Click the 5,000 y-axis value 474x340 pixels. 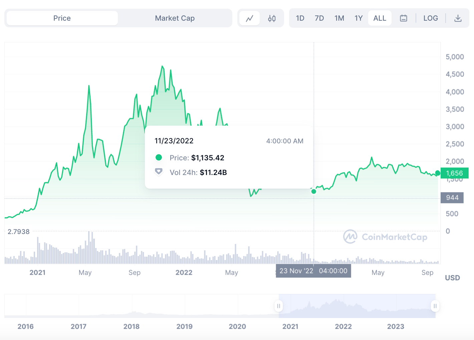(x=455, y=57)
